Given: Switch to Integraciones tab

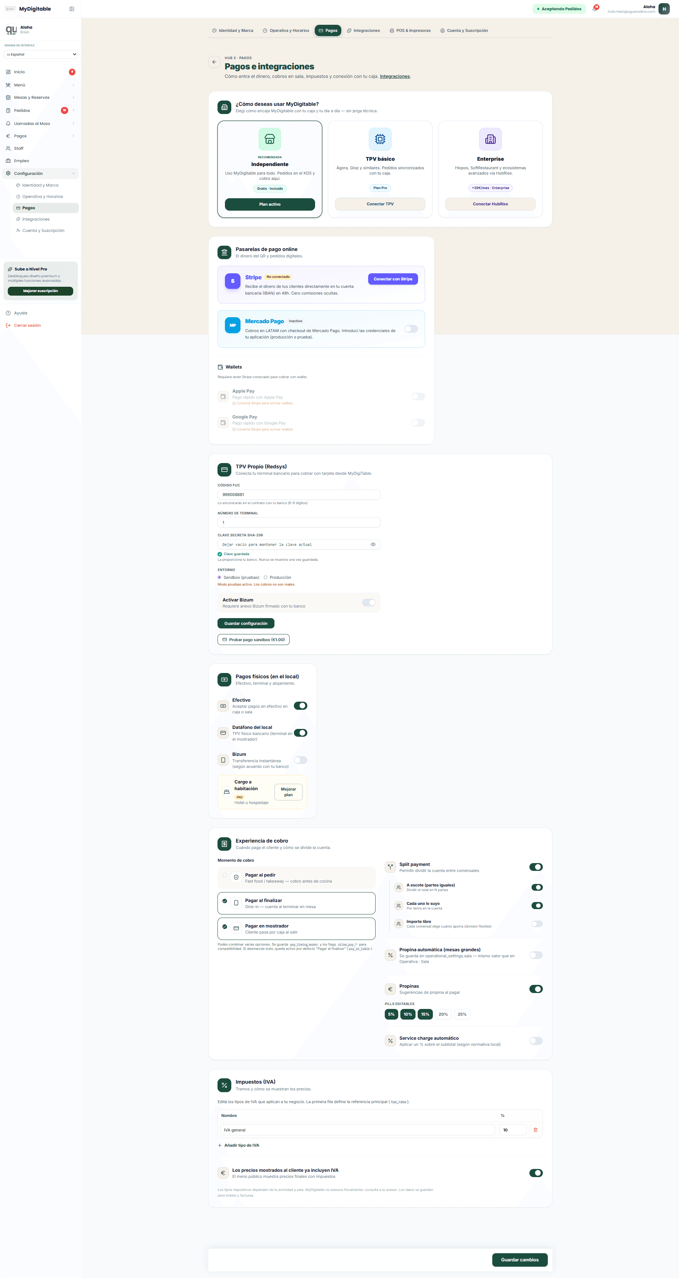Looking at the screenshot, I should (x=363, y=31).
